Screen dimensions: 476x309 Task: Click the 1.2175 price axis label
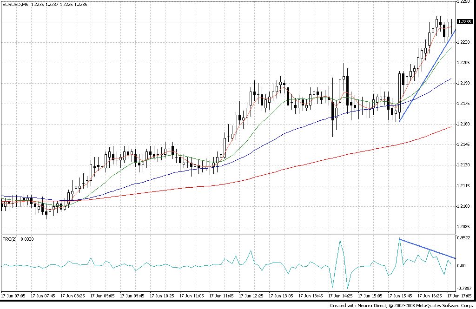(x=463, y=104)
